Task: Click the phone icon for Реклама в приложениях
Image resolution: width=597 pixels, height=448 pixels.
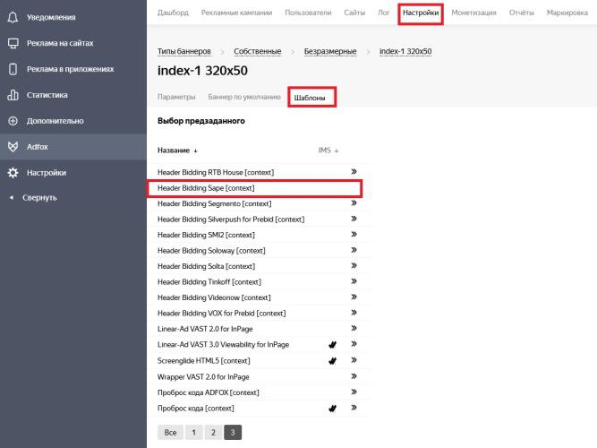Action: (13, 69)
